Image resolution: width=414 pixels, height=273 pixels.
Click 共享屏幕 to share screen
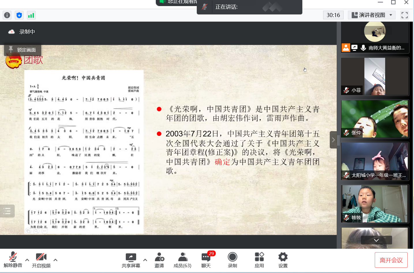click(x=131, y=260)
